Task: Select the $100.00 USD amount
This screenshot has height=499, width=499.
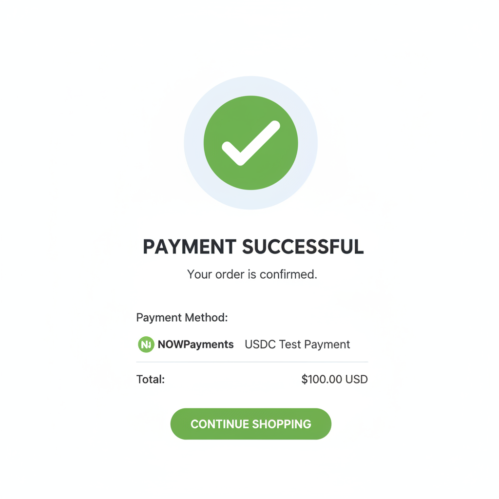Action: click(x=334, y=379)
